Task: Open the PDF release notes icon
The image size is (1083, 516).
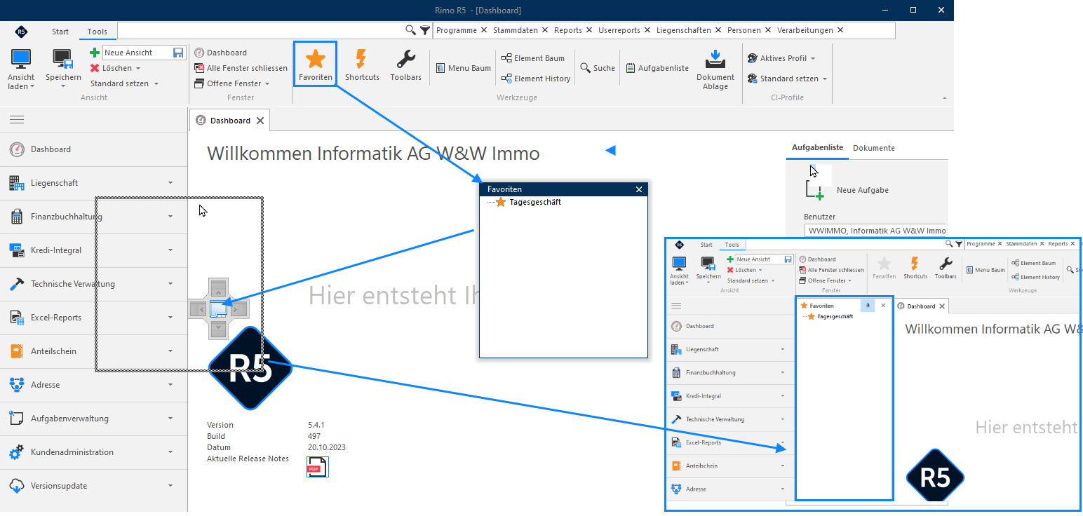Action: (317, 466)
